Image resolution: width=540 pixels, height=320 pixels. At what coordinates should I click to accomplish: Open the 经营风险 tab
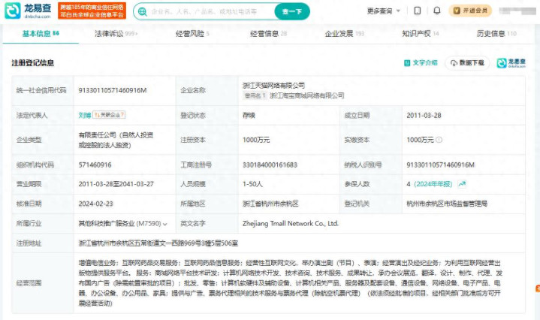192,34
